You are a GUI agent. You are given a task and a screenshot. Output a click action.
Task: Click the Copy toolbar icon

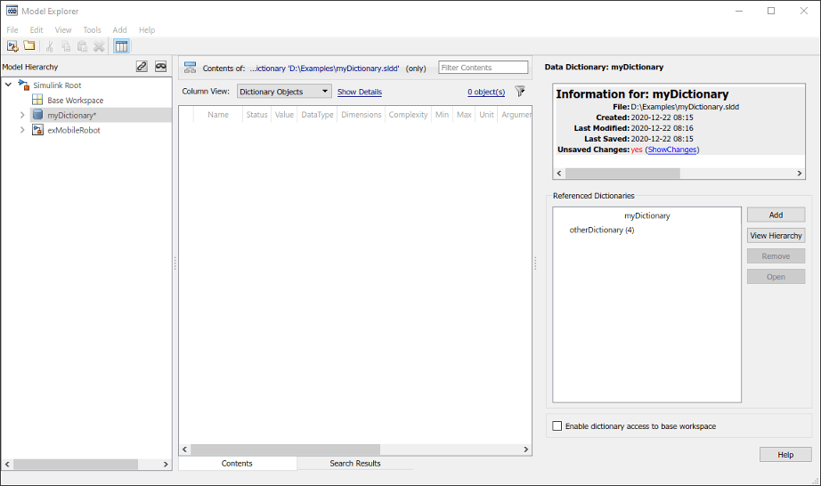pyautogui.click(x=66, y=46)
